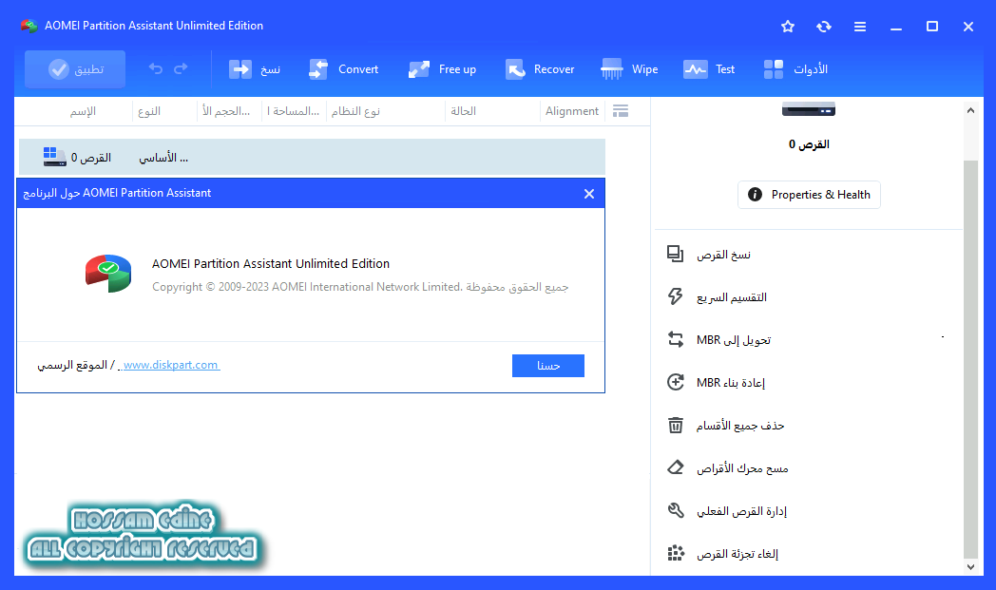Open the Free up toolbar menu
The image size is (996, 590).
tap(442, 69)
